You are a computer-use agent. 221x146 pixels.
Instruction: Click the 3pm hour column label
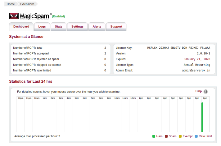(x=157, y=98)
